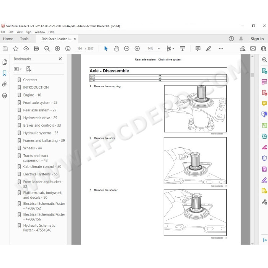Upload file to cloud icon
Screen dimensions: 268x268
tap(26, 49)
